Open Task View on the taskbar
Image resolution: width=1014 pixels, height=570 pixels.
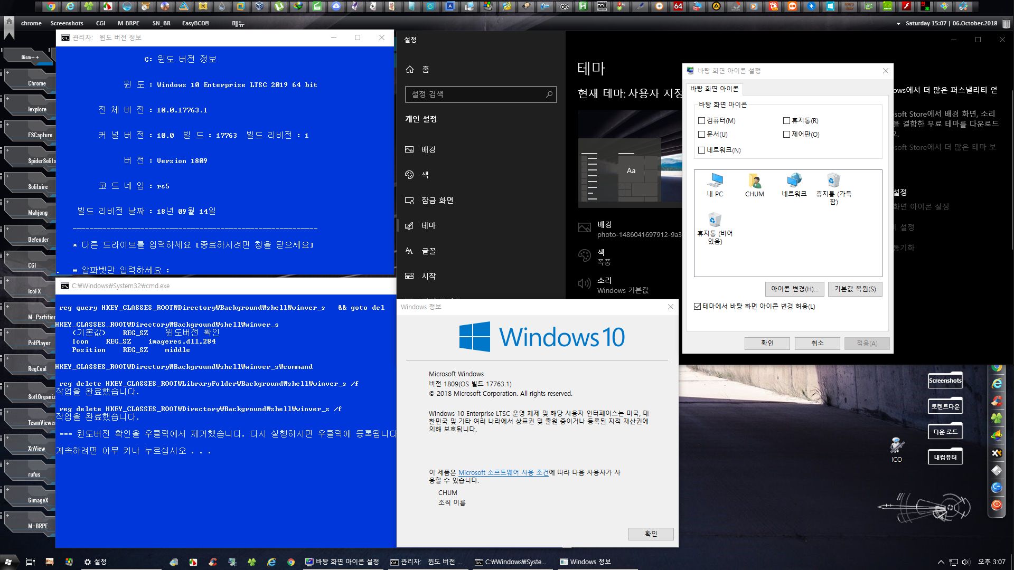coord(31,562)
